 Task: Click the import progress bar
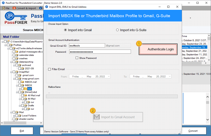tap(112, 96)
